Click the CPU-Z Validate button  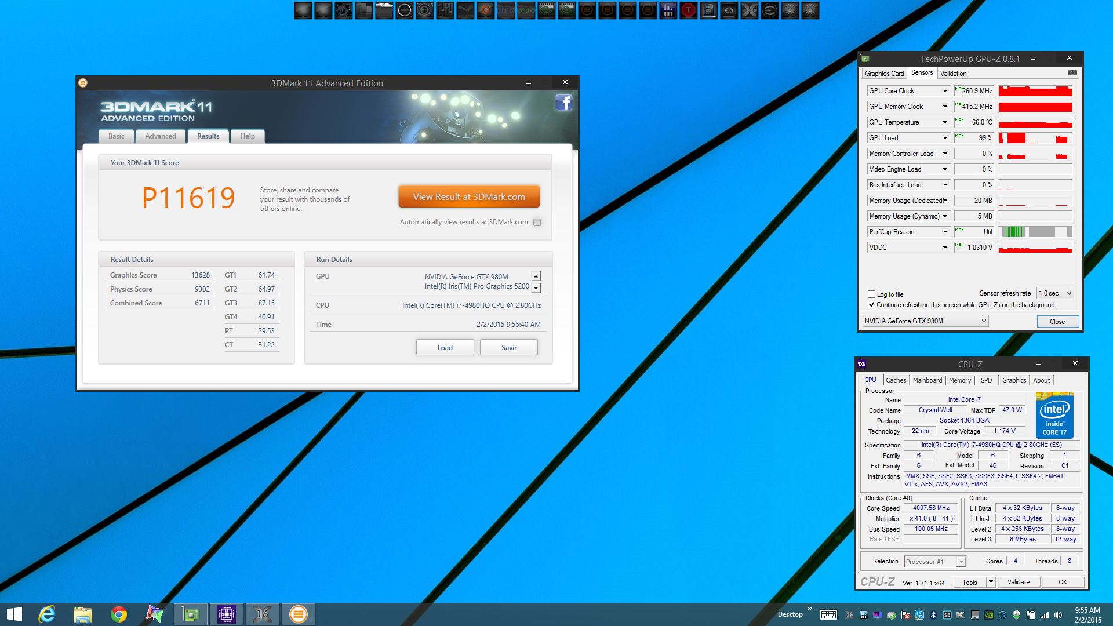(1019, 582)
